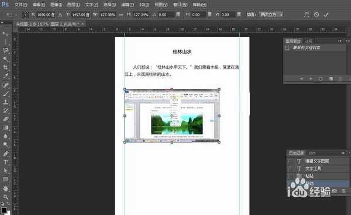Select the History Brush tool
Screen dimensions: 351x215
(x=5, y=110)
